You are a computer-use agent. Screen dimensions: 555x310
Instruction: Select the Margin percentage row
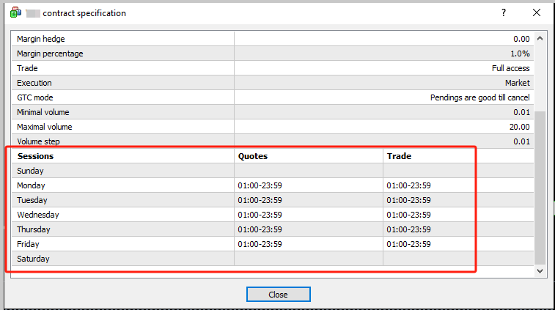pos(50,53)
